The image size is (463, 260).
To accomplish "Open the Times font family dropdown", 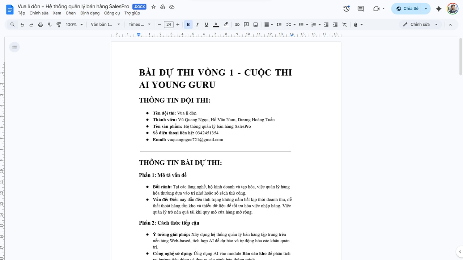I will (x=140, y=25).
